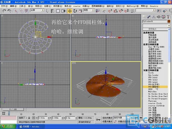Viewport: 172px width, 129px height.
Task: Click the Rectangular Selection Region icon
Action: pos(58,11)
